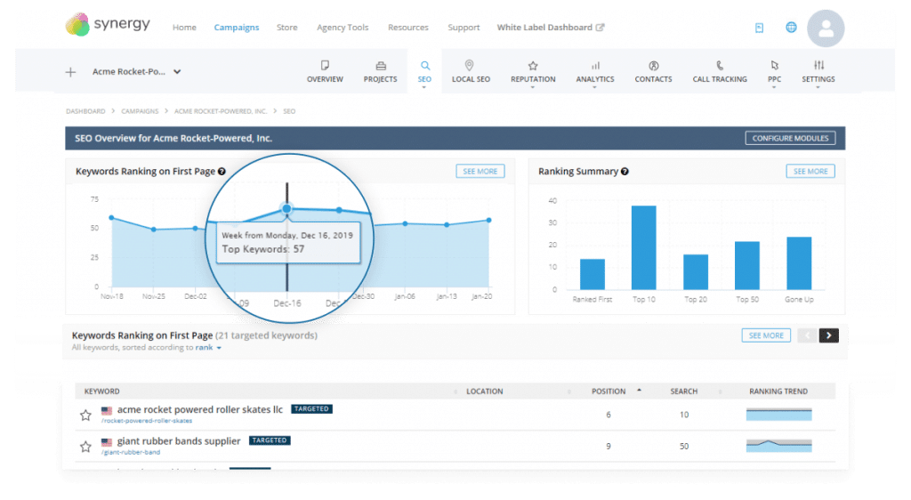Click See More on Keywords Ranking chart

[480, 172]
